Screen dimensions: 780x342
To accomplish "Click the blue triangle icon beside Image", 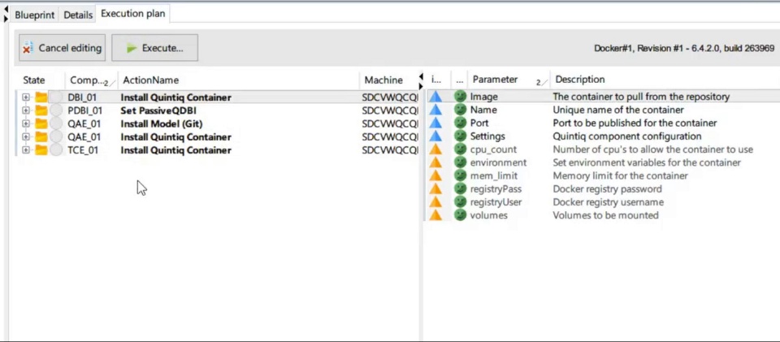I will tap(436, 97).
